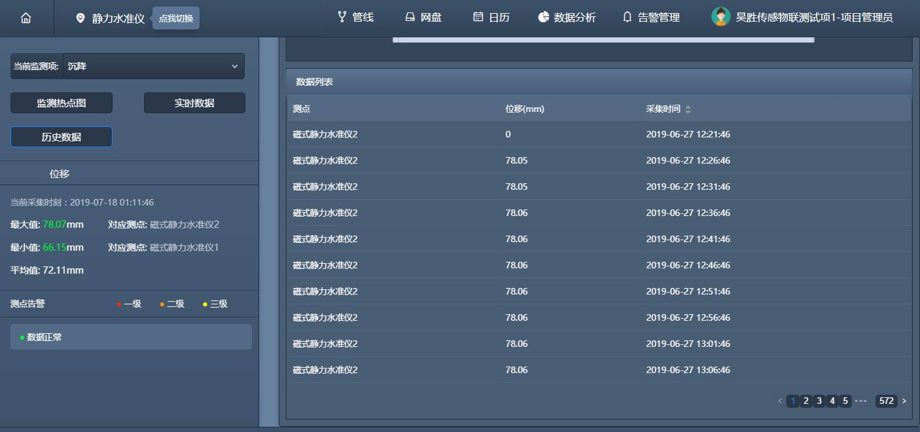This screenshot has height=432, width=920.
Task: Click the 数据分析 pie chart icon
Action: (543, 17)
